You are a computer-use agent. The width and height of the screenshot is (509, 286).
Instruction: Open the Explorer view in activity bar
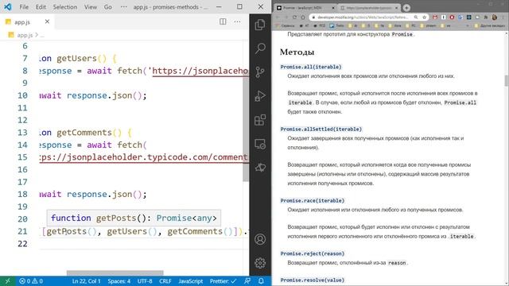pos(260,25)
